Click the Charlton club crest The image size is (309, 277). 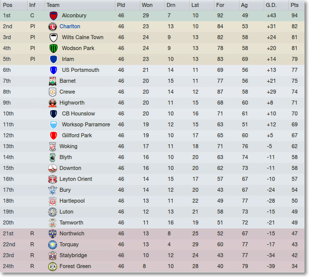(x=53, y=27)
